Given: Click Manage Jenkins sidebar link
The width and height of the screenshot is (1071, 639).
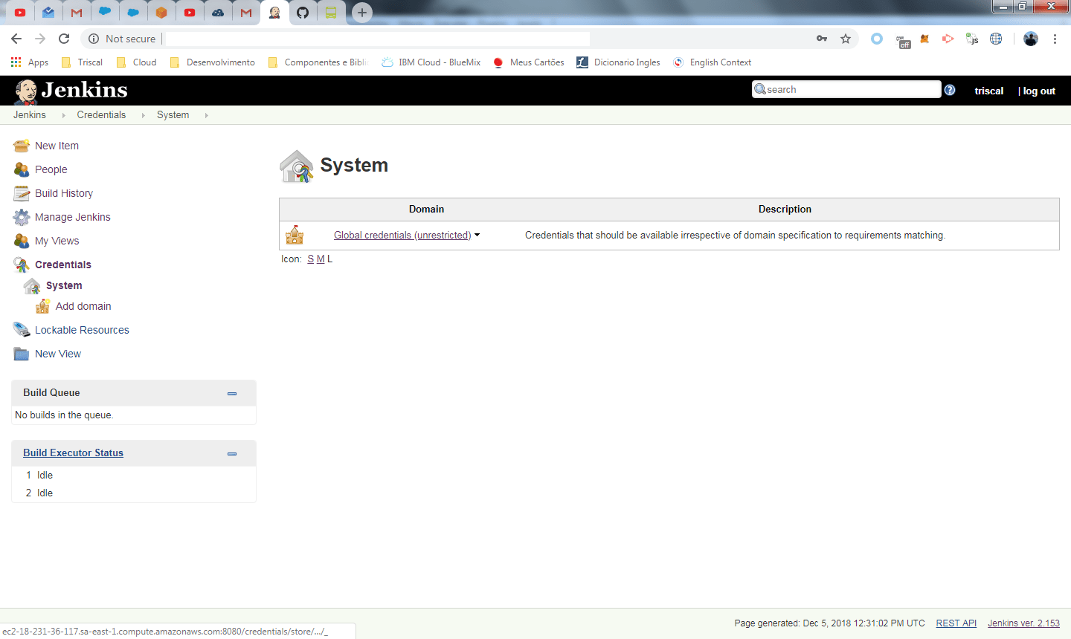Looking at the screenshot, I should pyautogui.click(x=73, y=217).
